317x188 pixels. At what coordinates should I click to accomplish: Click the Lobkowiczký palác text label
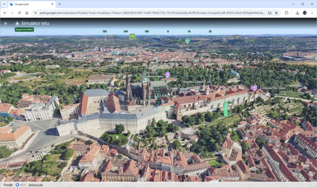[x=273, y=88]
